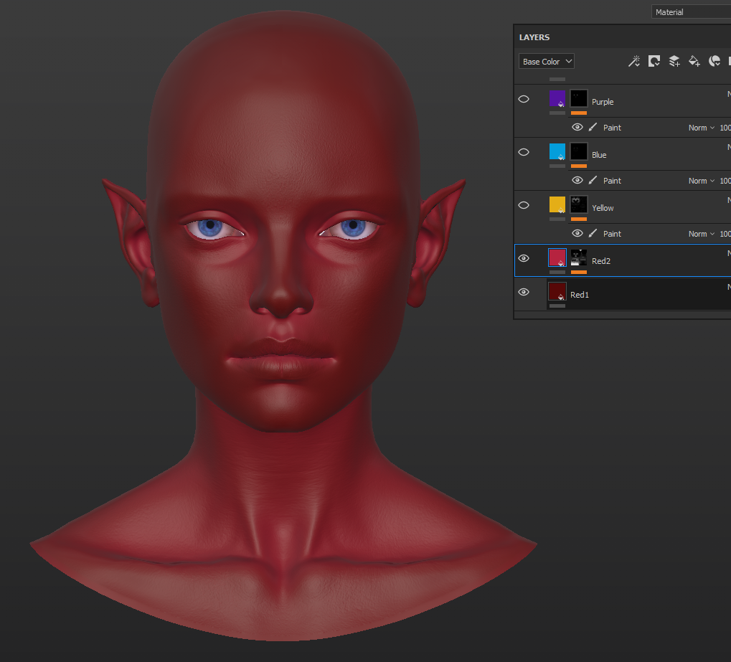Click the Add smart material icon
Screen dimensions: 731x662
(x=715, y=62)
